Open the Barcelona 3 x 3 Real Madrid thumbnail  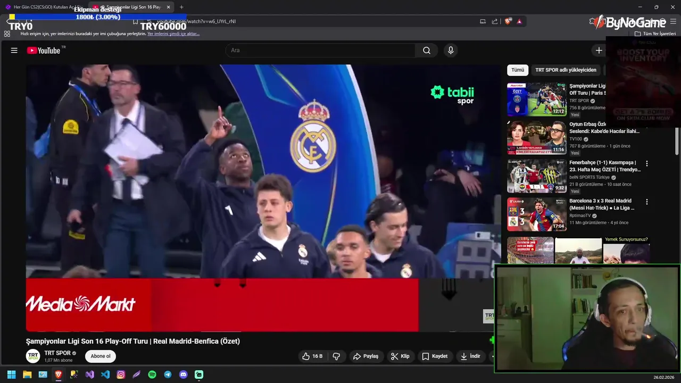pos(536,214)
